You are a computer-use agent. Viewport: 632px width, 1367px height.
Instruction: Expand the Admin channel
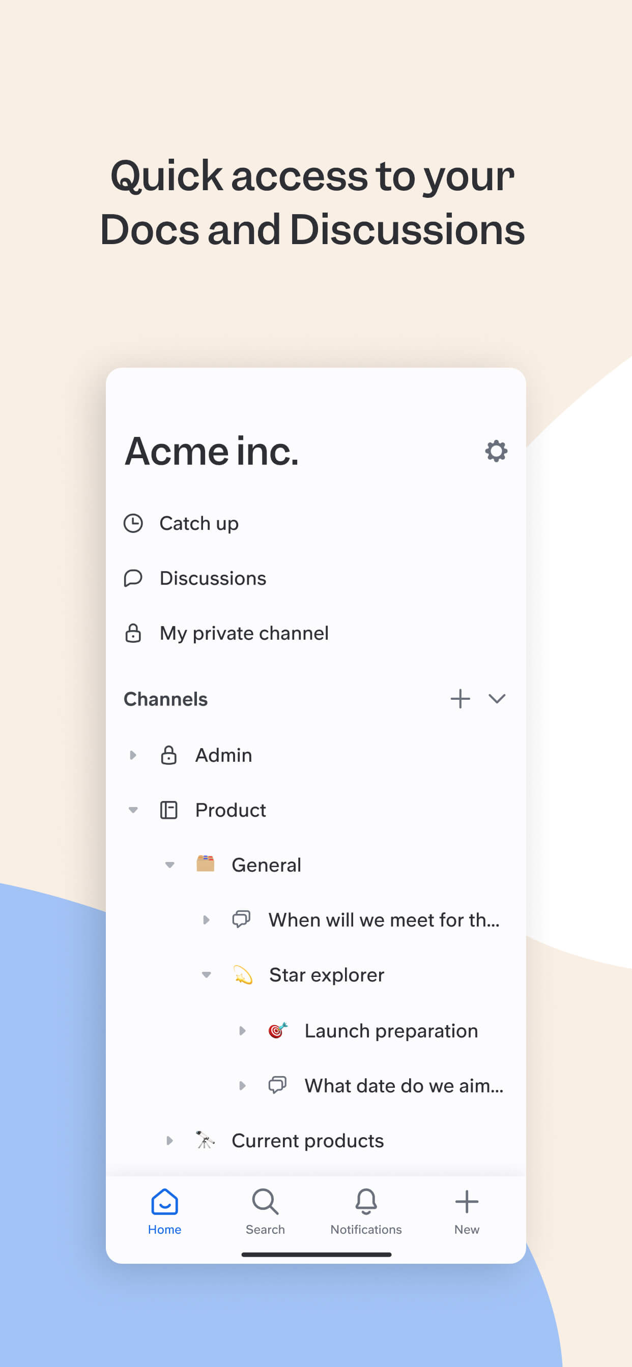(133, 755)
